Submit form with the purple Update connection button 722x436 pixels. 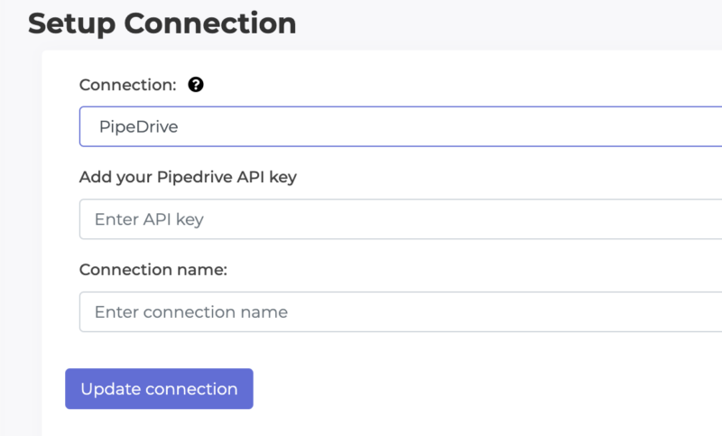160,388
